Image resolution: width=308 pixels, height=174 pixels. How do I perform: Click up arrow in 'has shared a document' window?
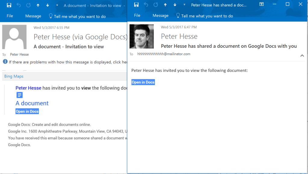click(165, 5)
